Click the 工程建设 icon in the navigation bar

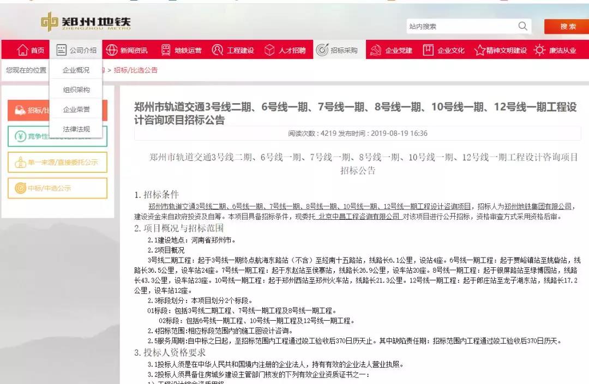coord(218,50)
